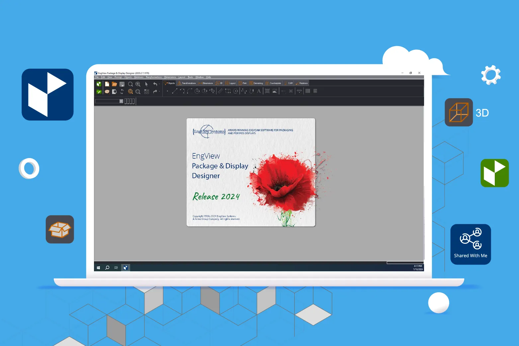Open the Objects menu
The width and height of the screenshot is (519, 346).
pos(128,77)
